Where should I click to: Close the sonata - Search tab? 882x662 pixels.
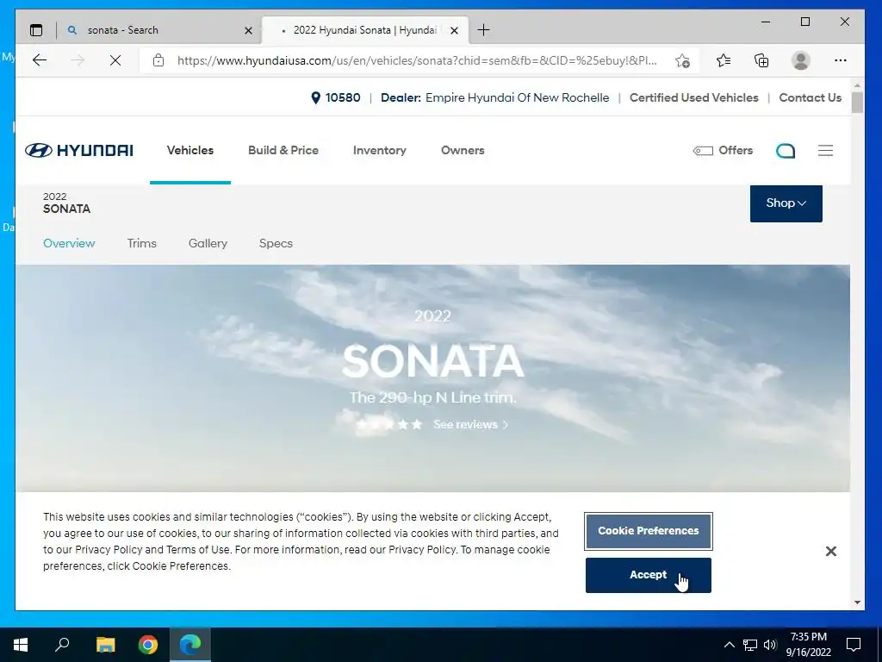(x=248, y=30)
